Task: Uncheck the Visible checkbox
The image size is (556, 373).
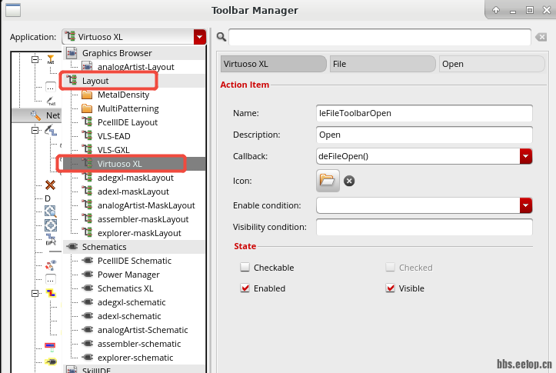Action: point(391,288)
